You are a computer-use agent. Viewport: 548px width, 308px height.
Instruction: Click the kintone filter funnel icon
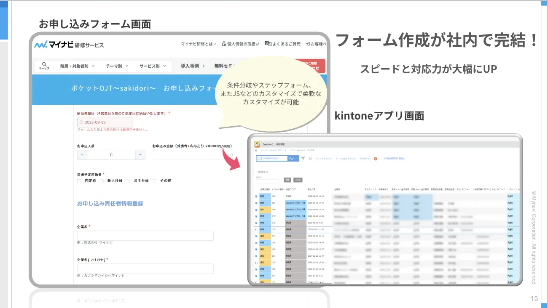(x=303, y=159)
